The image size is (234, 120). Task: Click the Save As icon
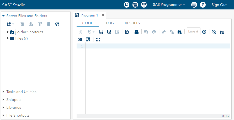pos(109,32)
